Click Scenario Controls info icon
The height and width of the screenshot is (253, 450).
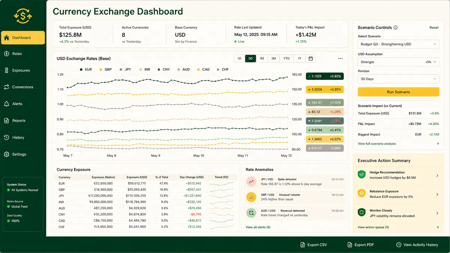coord(396,28)
